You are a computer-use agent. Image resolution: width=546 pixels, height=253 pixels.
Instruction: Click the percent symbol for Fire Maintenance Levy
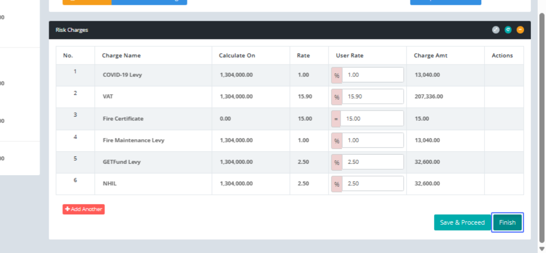click(x=337, y=141)
